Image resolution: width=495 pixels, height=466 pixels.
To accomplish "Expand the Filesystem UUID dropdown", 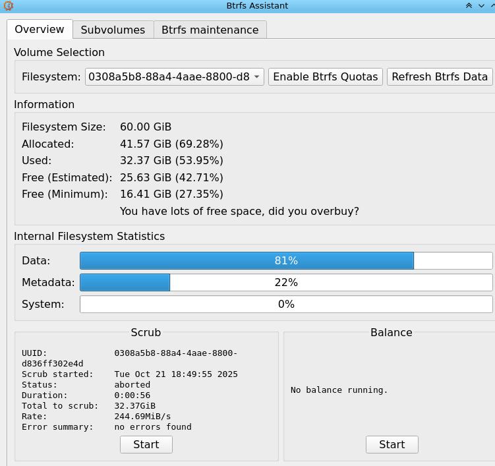I will [x=174, y=76].
